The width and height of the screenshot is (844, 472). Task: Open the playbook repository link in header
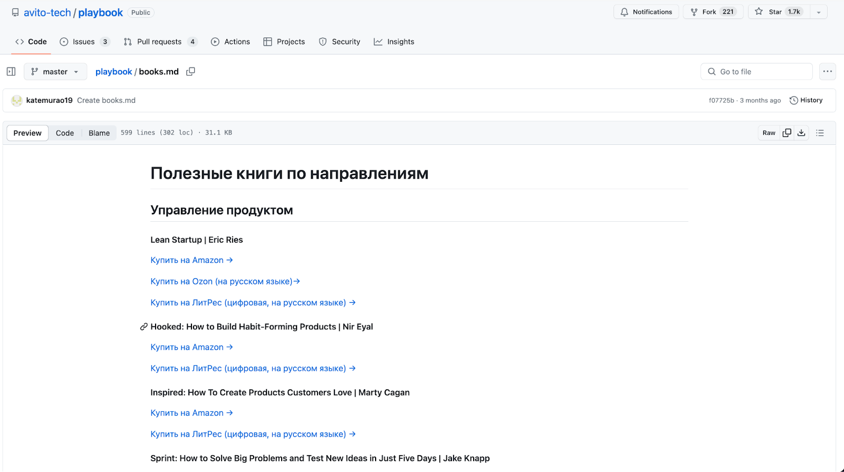pyautogui.click(x=100, y=13)
